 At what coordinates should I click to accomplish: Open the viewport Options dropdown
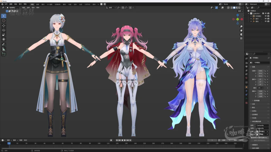click(240, 11)
